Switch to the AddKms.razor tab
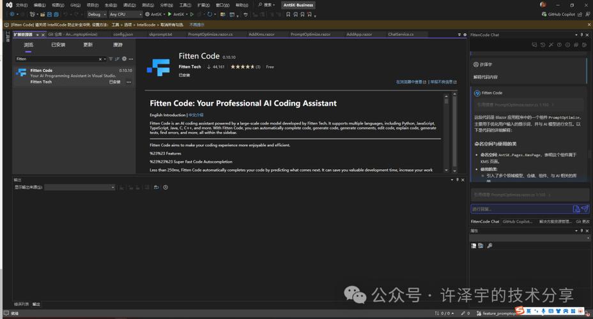 pyautogui.click(x=261, y=34)
